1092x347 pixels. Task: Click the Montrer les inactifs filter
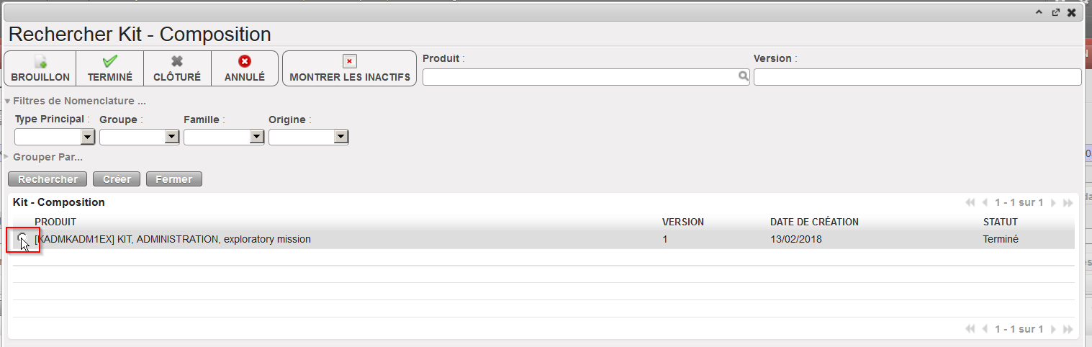pos(349,68)
